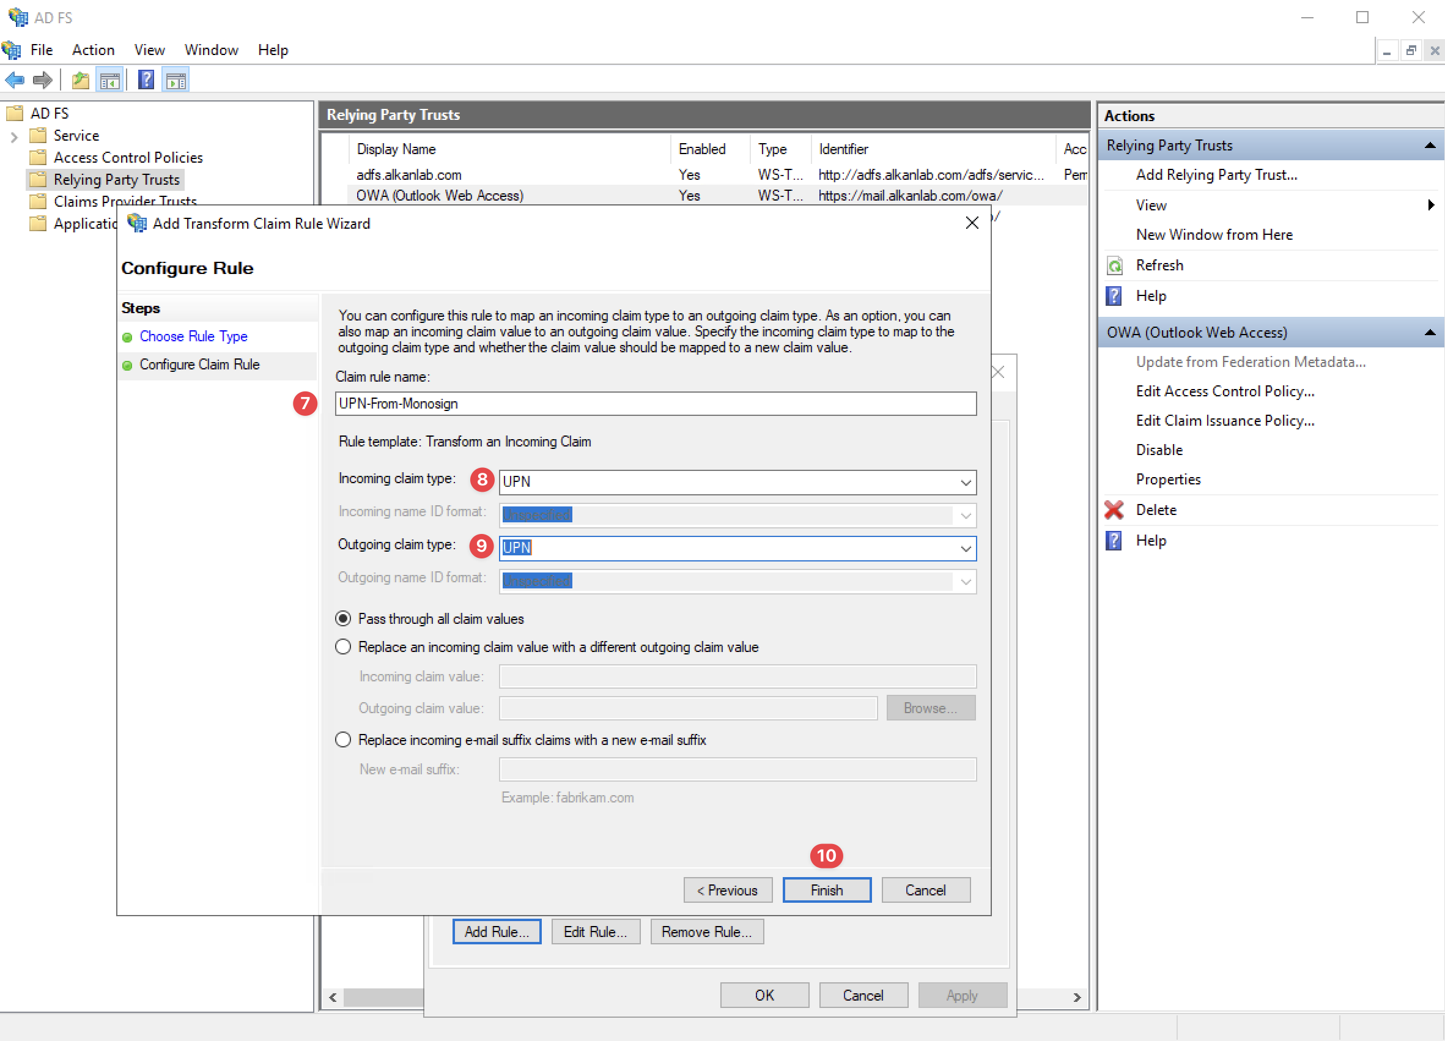
Task: Click the Up one level folder icon
Action: coord(79,79)
